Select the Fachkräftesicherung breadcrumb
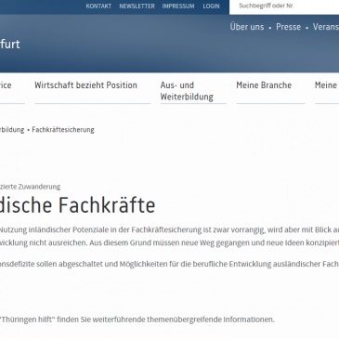339x339 pixels. pos(63,130)
